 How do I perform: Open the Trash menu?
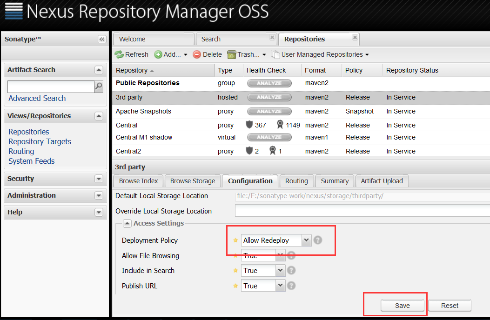point(247,54)
